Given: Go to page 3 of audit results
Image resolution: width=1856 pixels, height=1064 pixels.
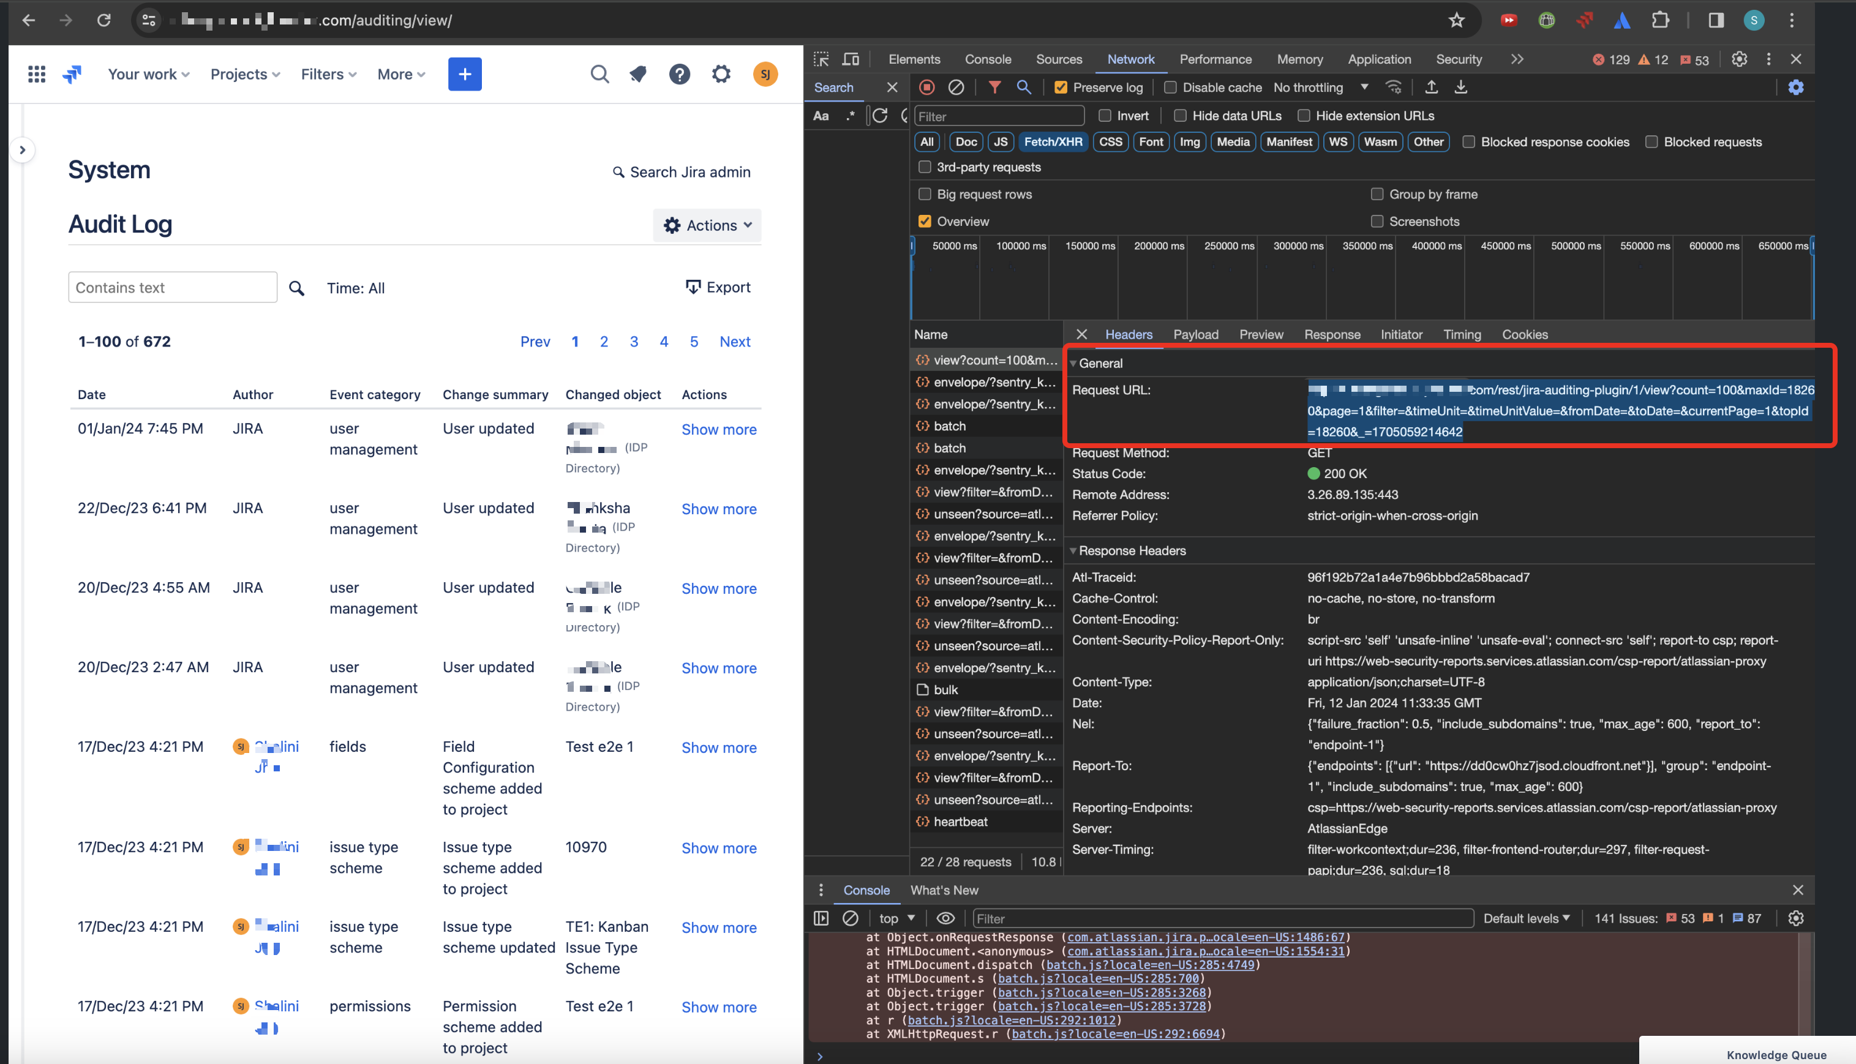Looking at the screenshot, I should pos(634,341).
